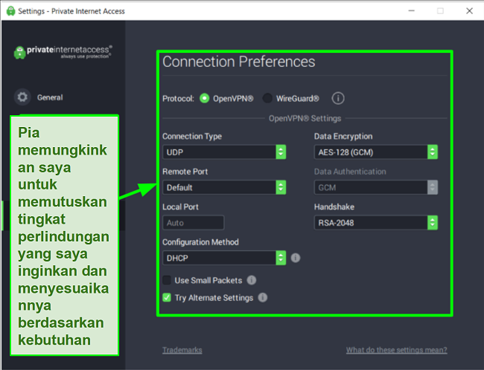
Task: Click the Configuration Method label
Action: (200, 242)
